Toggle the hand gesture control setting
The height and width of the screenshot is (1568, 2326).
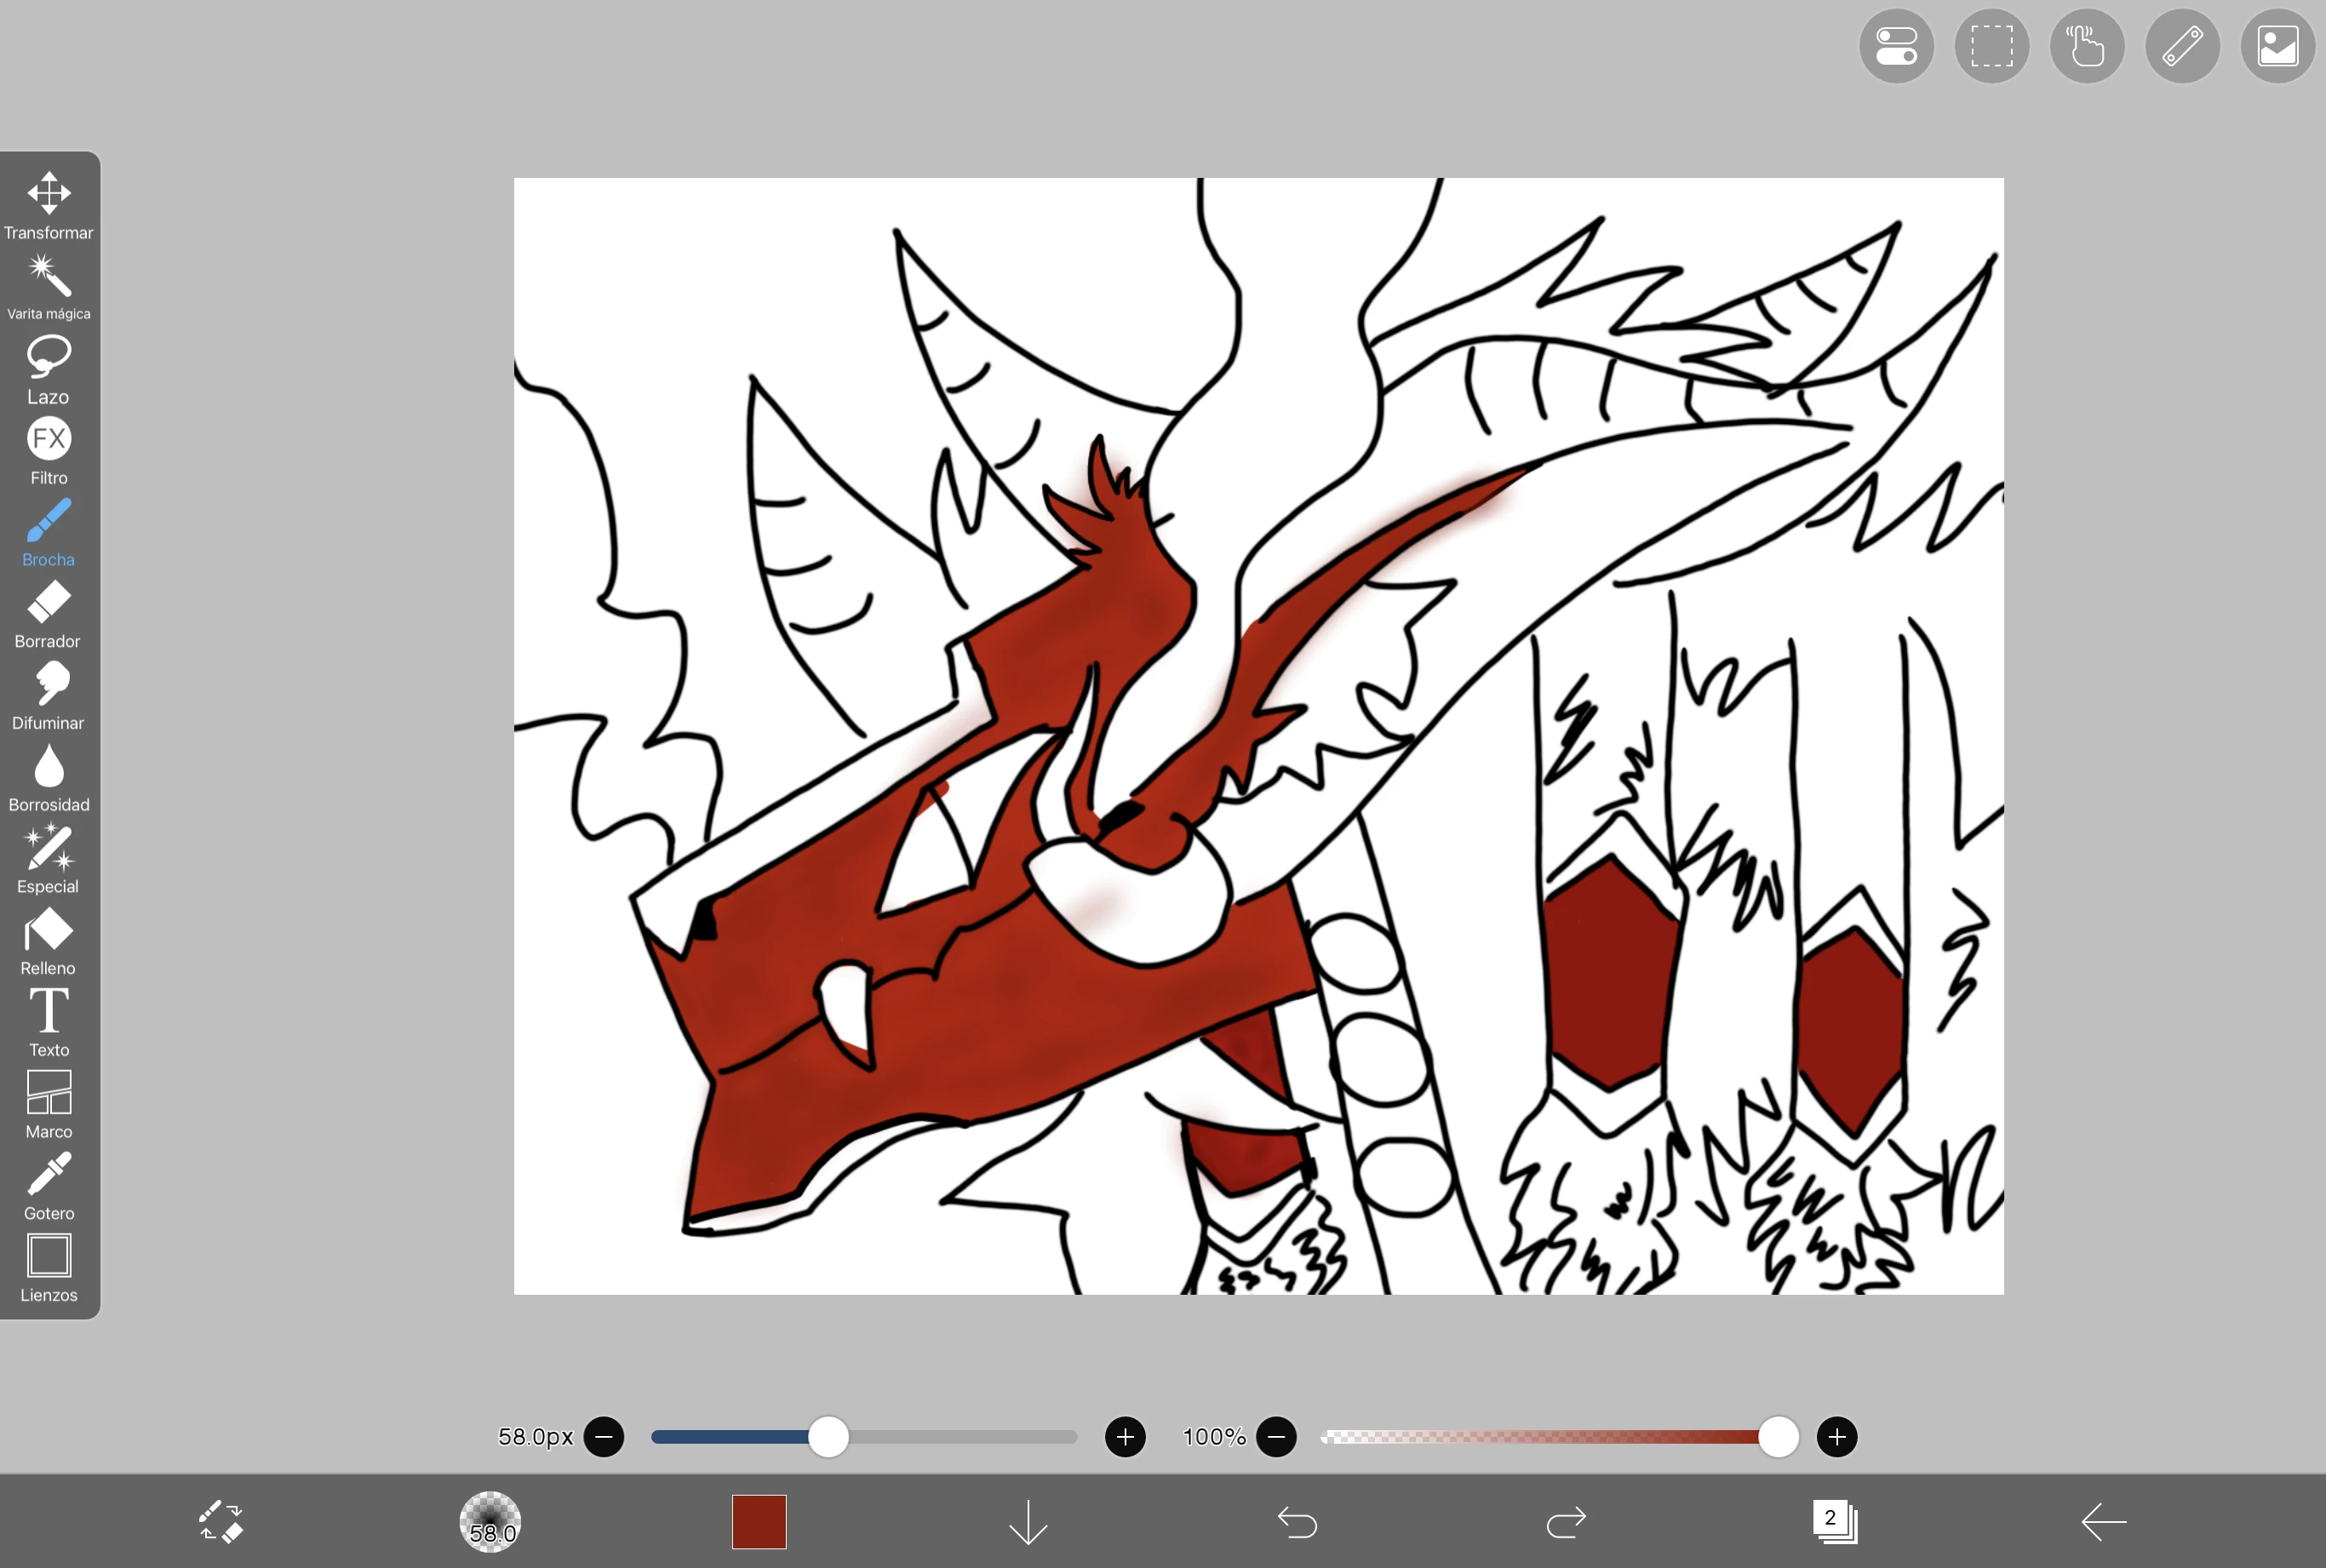click(2086, 45)
